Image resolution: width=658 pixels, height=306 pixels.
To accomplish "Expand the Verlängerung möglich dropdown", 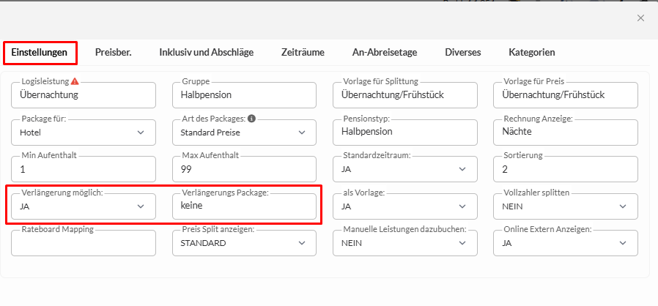I will (84, 207).
